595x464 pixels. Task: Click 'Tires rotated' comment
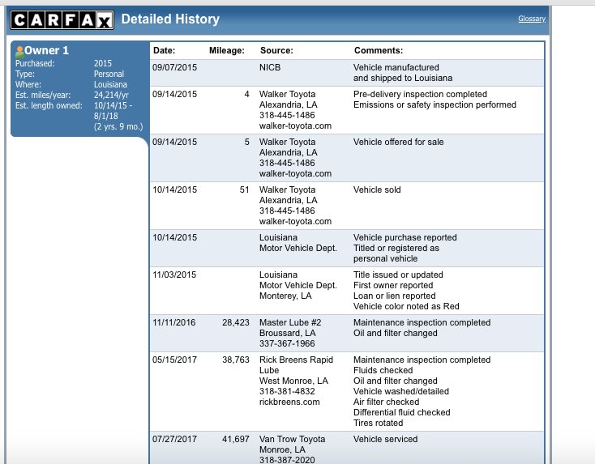pos(378,423)
